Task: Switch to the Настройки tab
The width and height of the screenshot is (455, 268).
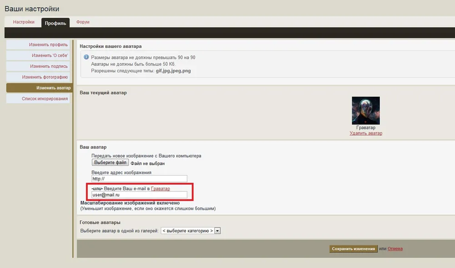Action: [x=24, y=22]
